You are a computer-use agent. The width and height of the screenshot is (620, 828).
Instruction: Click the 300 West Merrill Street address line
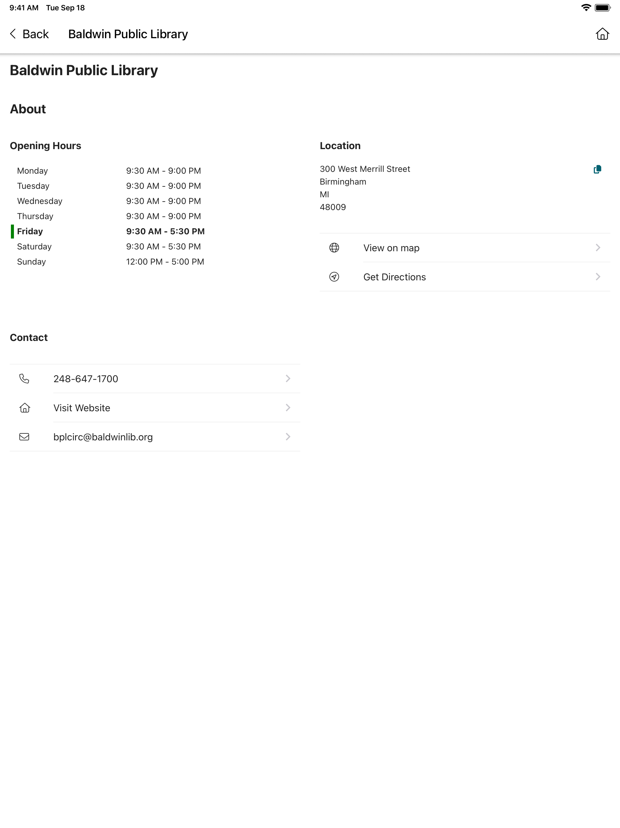point(365,169)
